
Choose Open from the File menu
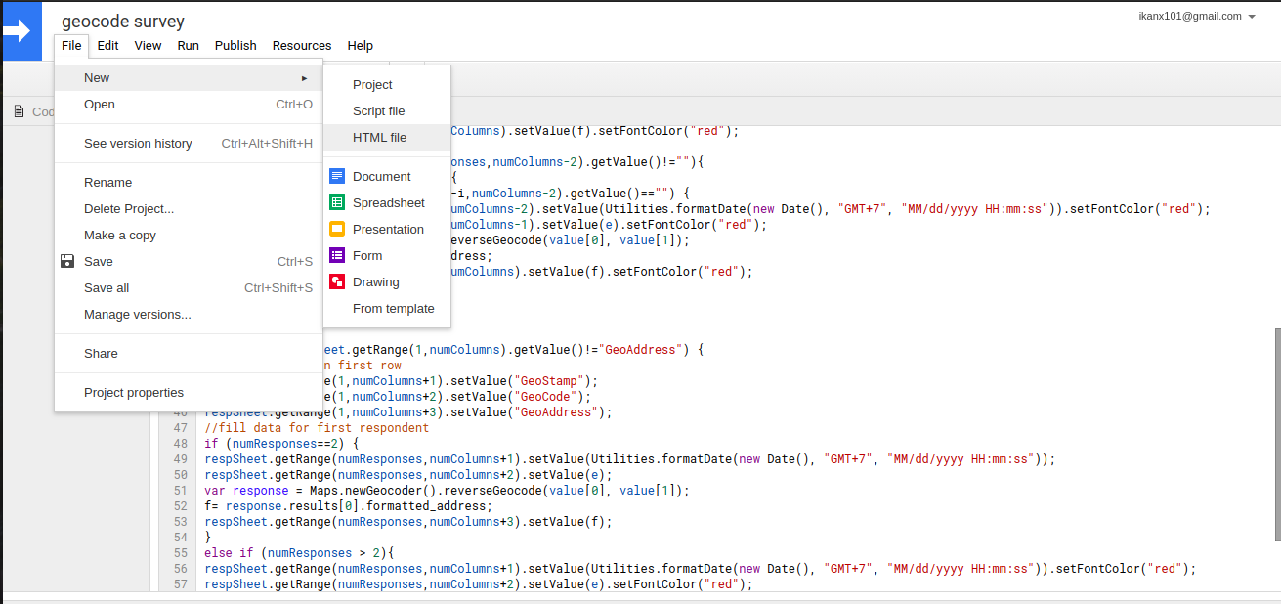[189, 104]
